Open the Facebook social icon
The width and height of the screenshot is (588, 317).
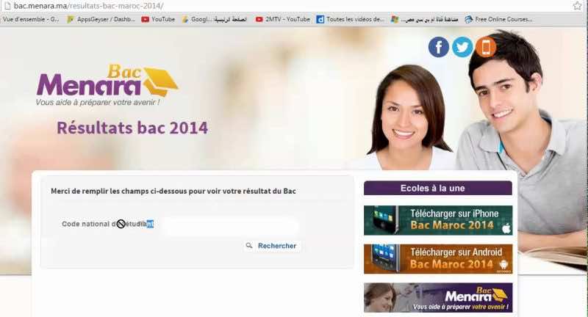click(x=438, y=47)
